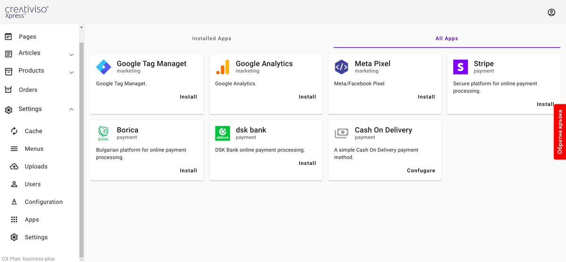Click the sidebar vertical scrollbar
The width and height of the screenshot is (566, 262).
coord(81,141)
